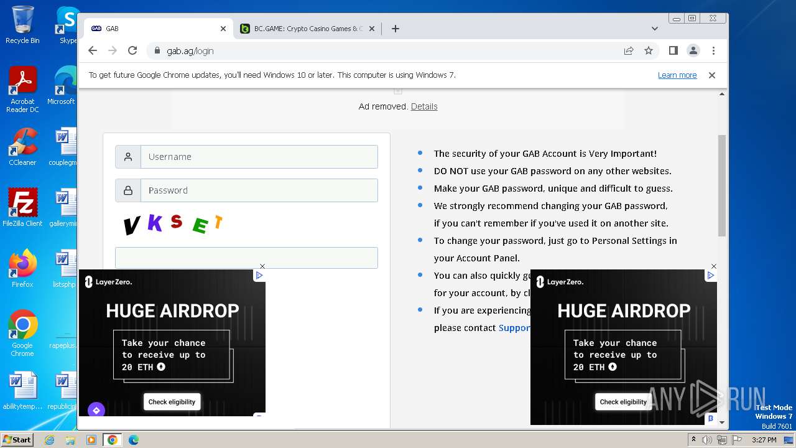The height and width of the screenshot is (448, 796).
Task: Open the Recycle Bin desktop icon
Action: tap(22, 25)
